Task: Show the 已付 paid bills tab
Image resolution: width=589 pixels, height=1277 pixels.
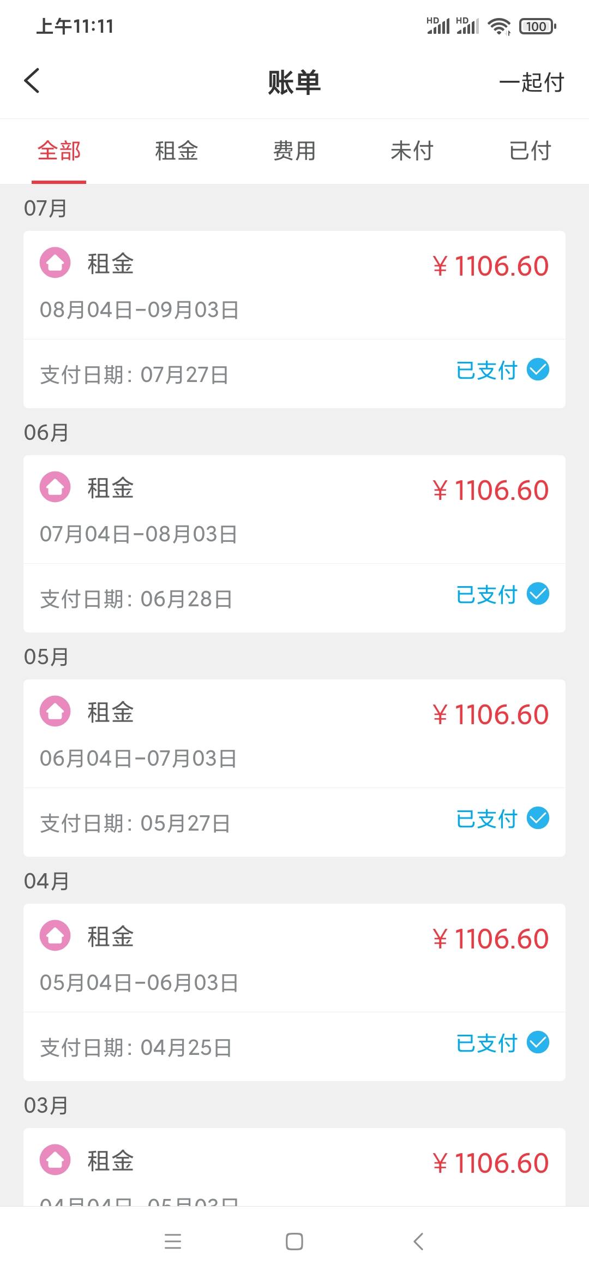Action: 530,151
